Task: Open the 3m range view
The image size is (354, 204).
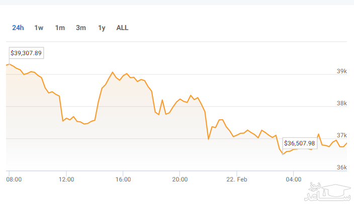Action: pos(80,28)
